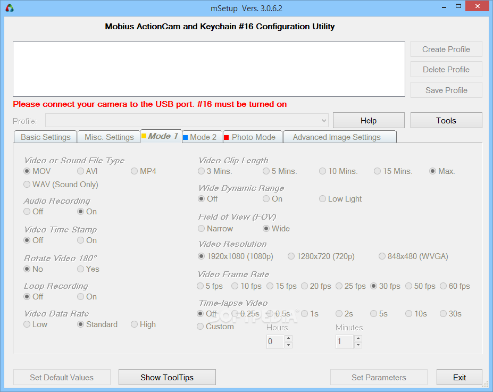
Task: Maximize the mSetup window
Action: [458, 6]
